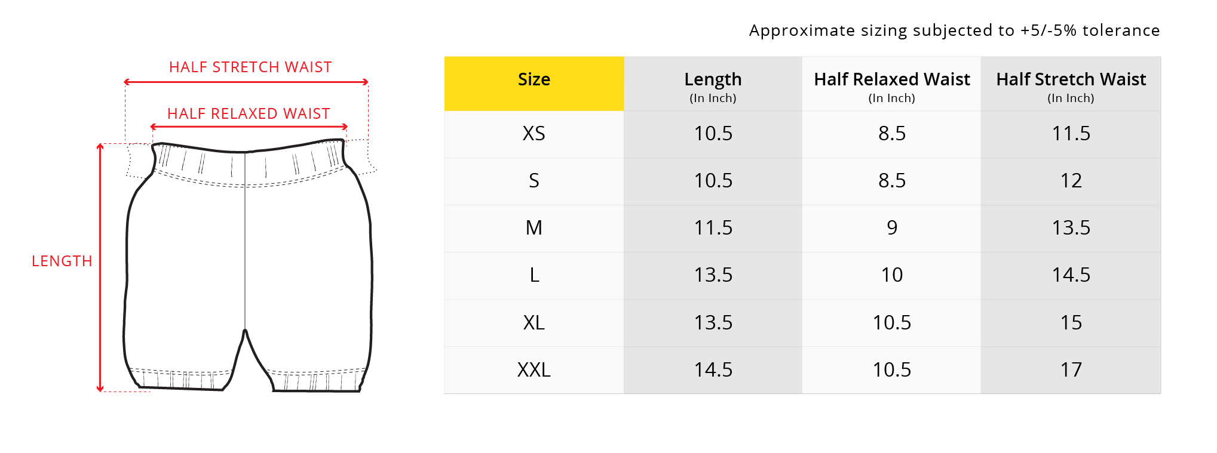Click the red LENGTH label beside the diagram
This screenshot has width=1217, height=453.
[62, 261]
